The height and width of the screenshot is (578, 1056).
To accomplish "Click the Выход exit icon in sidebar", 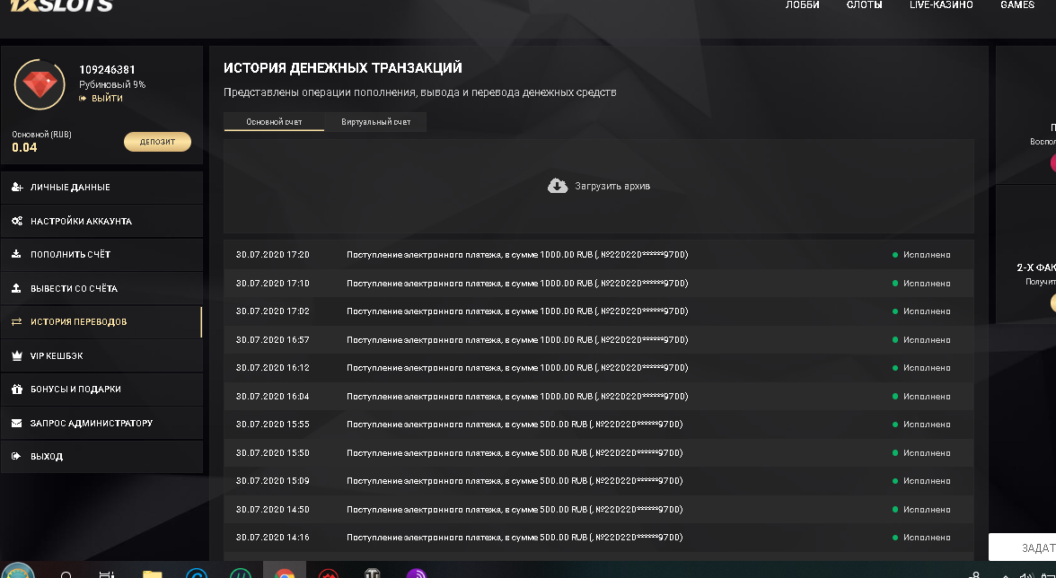I will click(x=17, y=456).
